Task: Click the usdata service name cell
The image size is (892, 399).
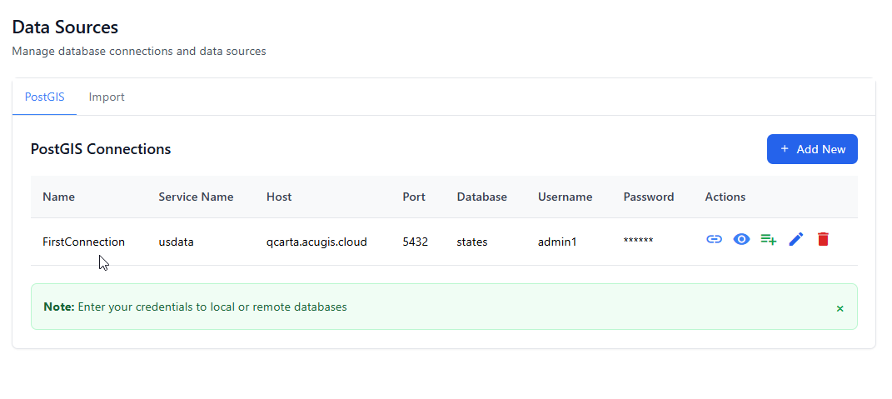Action: 176,242
